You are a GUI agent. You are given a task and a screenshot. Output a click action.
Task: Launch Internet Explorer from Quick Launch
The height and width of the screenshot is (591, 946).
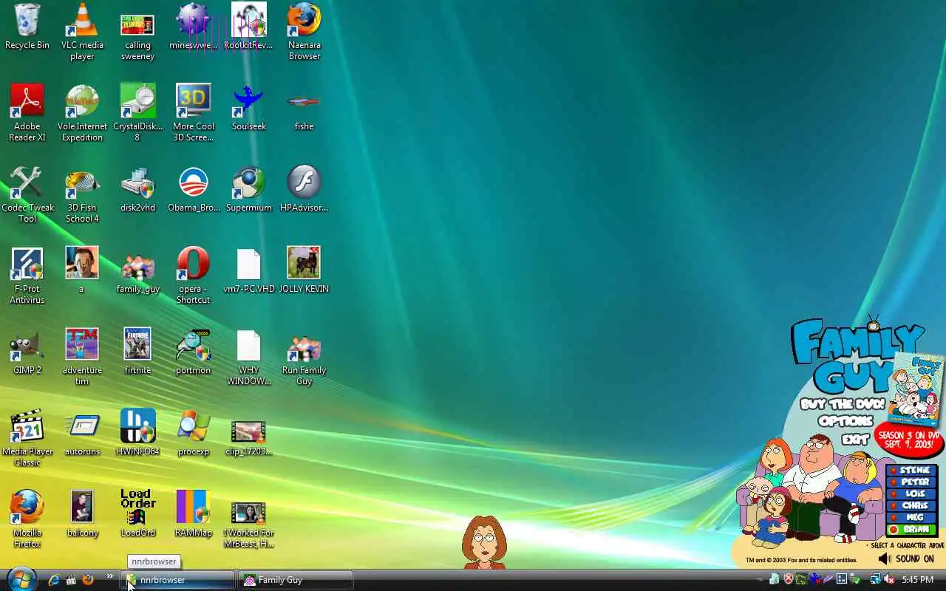tap(54, 580)
